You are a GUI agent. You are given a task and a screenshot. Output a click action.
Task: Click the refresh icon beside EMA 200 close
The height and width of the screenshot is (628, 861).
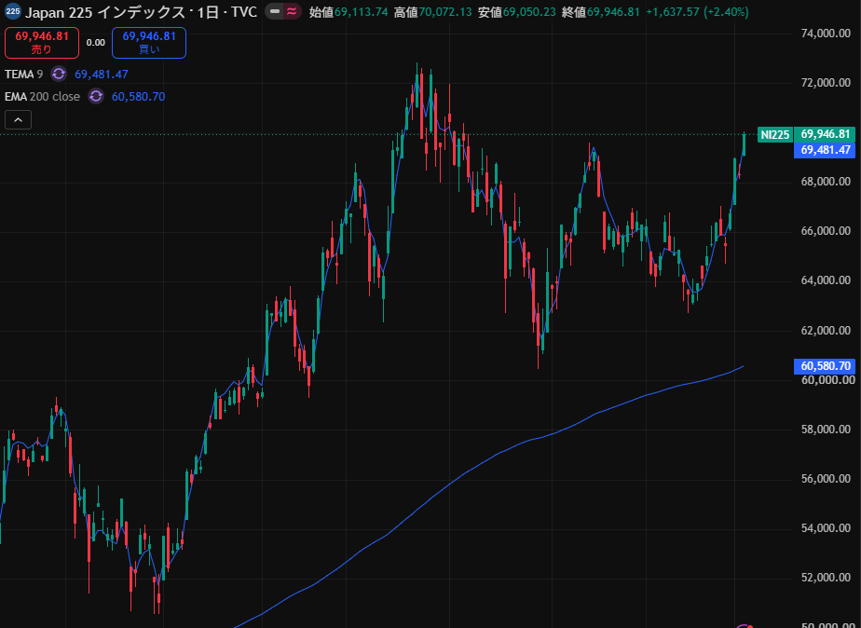96,97
